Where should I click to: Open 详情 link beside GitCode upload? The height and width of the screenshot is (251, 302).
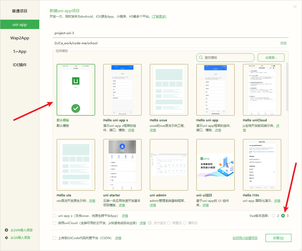[118, 238]
